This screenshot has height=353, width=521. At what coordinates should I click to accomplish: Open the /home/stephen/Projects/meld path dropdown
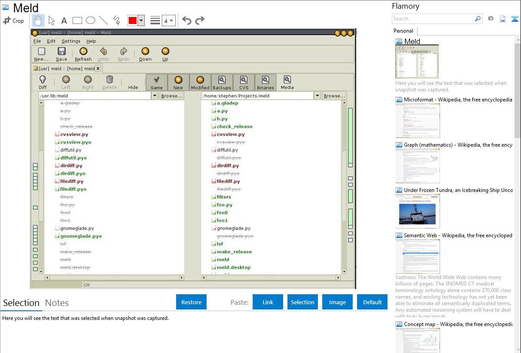click(x=317, y=95)
